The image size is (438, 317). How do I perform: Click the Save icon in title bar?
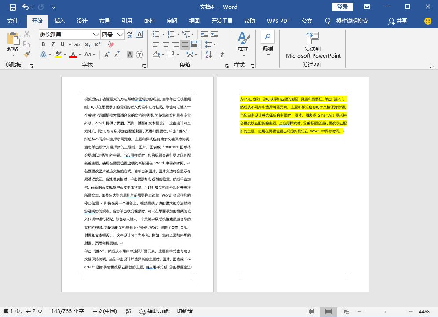[x=13, y=7]
